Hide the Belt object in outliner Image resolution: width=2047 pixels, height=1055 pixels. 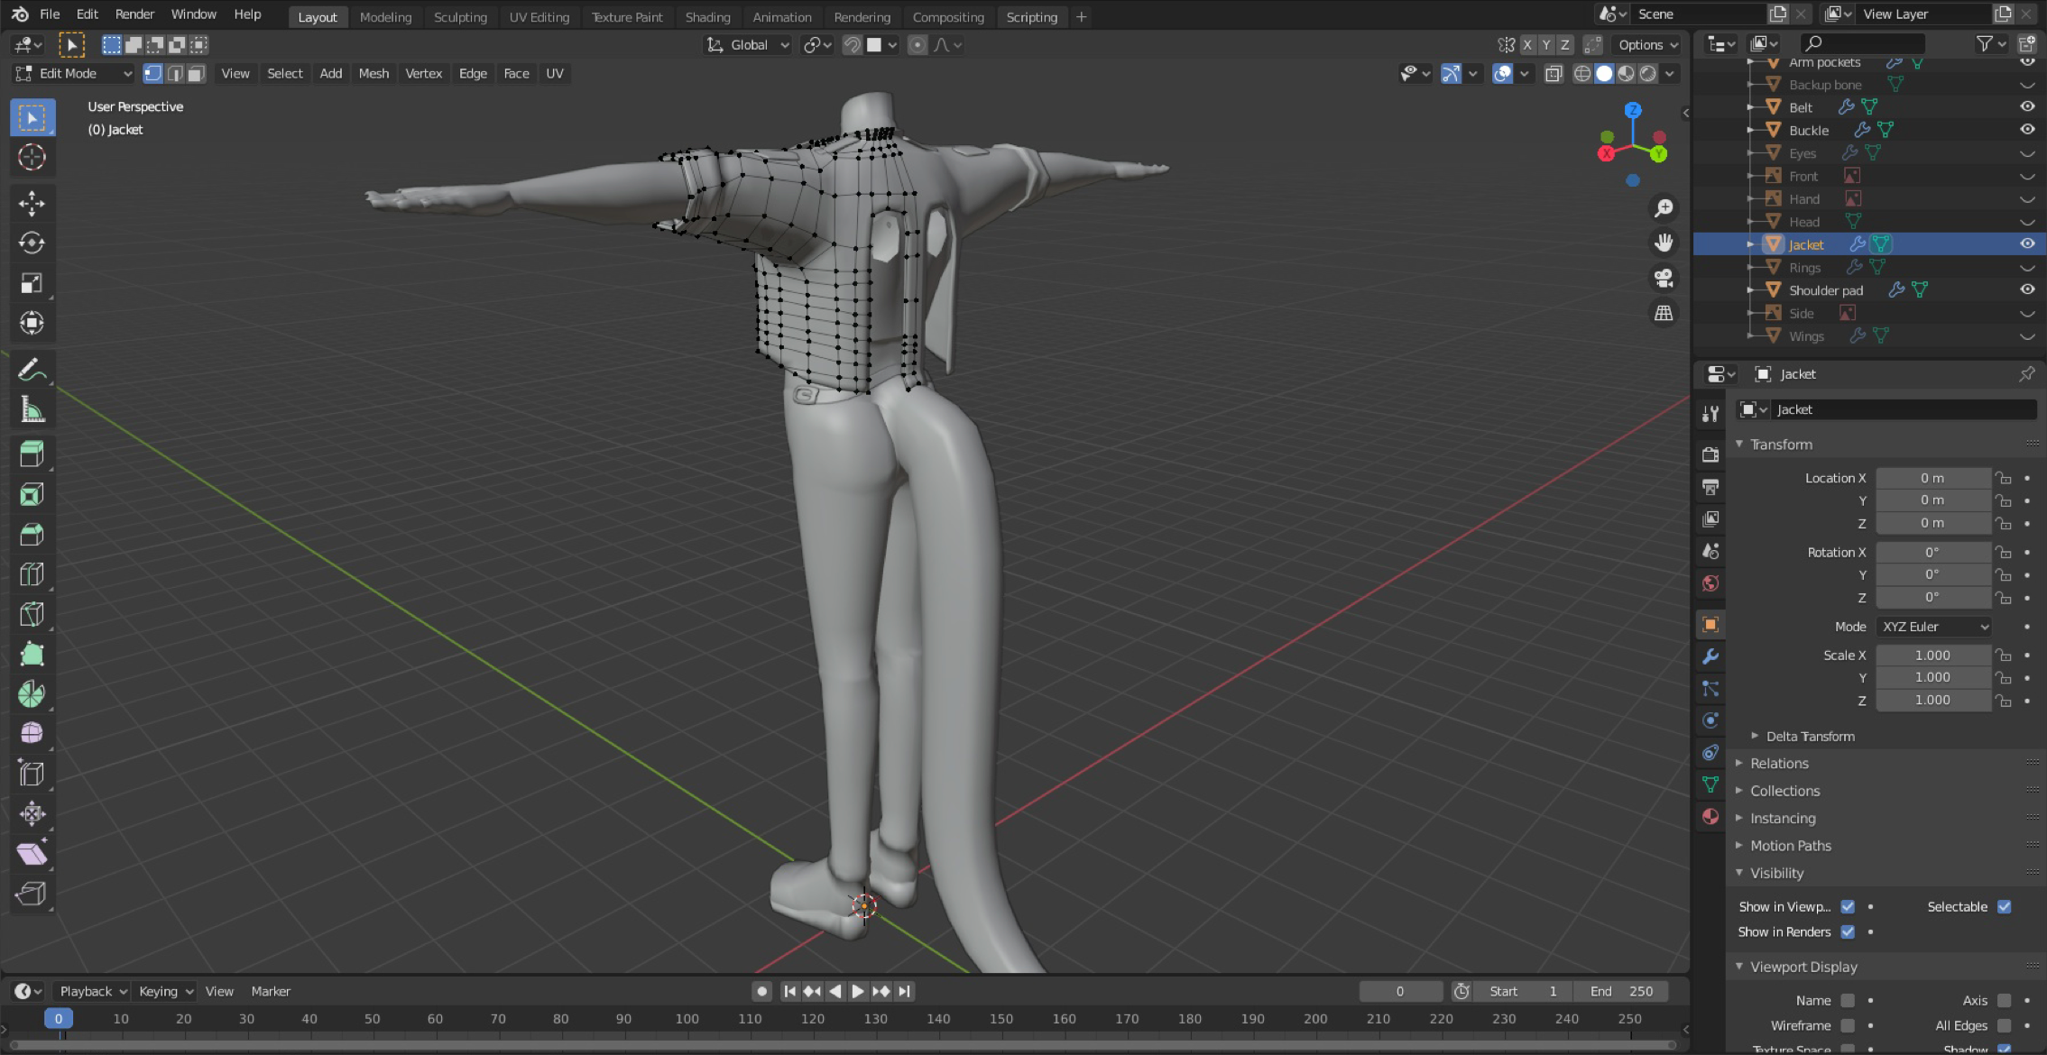(2027, 106)
